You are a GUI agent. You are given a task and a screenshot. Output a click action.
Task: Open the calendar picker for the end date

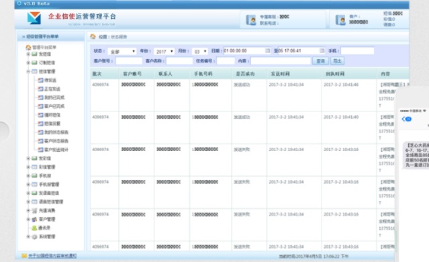322,50
